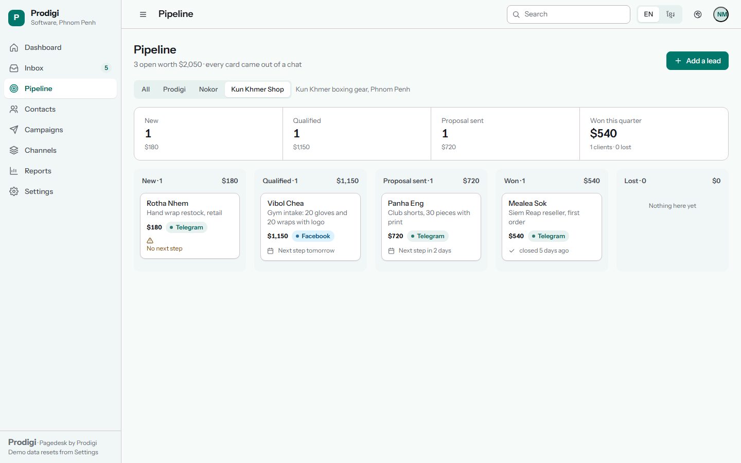741x463 pixels.
Task: Click the Prodigi P logo
Action: coord(16,17)
